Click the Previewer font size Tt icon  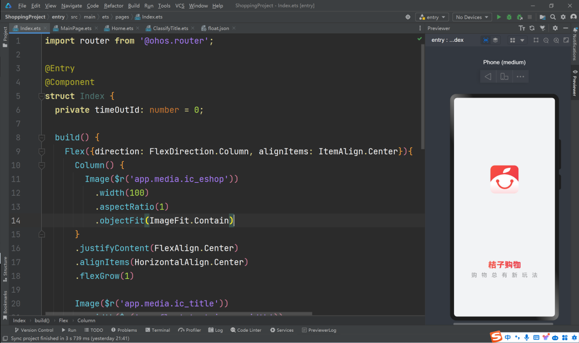coord(522,28)
